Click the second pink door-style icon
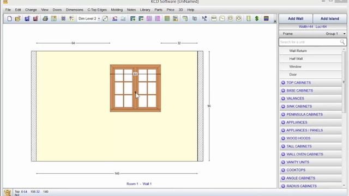 coord(158,19)
